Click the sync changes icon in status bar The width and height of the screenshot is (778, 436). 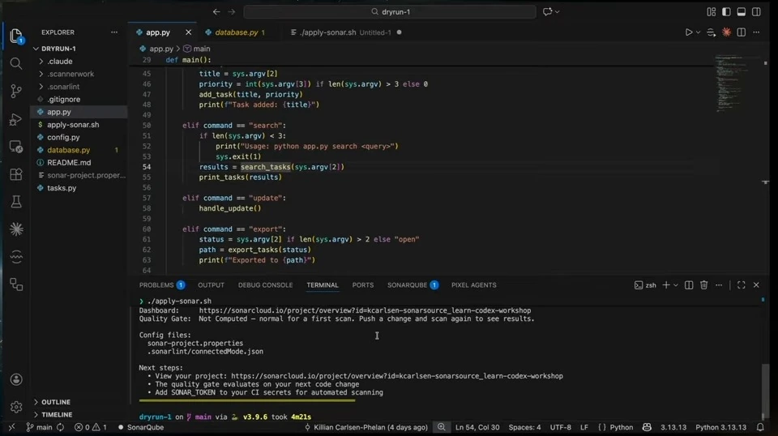coord(60,427)
